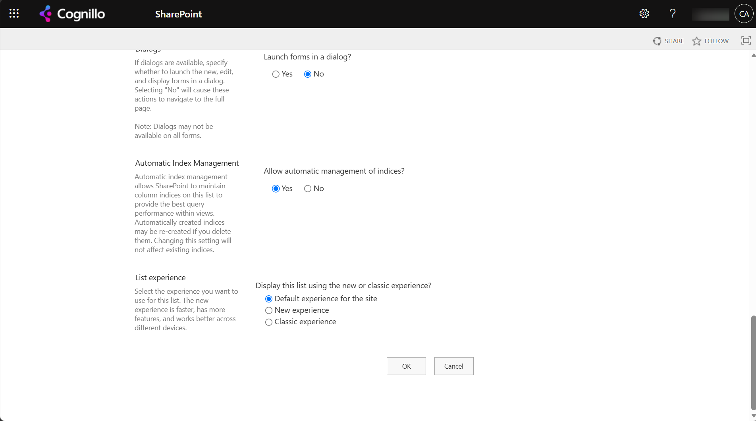This screenshot has width=756, height=421.
Task: Click the Cognillo logo
Action: click(72, 14)
